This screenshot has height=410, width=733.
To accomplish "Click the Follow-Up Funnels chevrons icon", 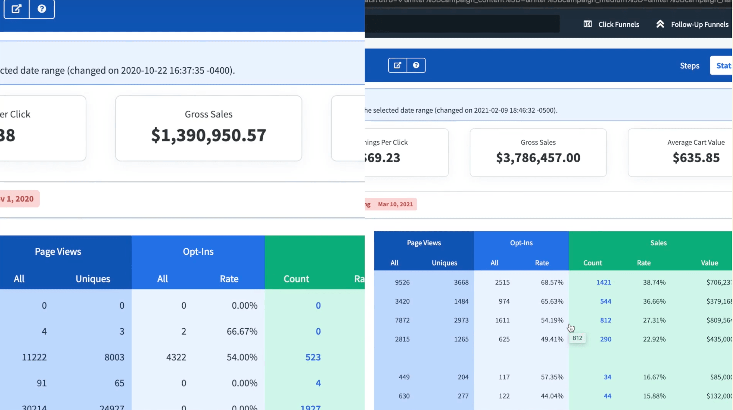I will pyautogui.click(x=660, y=24).
